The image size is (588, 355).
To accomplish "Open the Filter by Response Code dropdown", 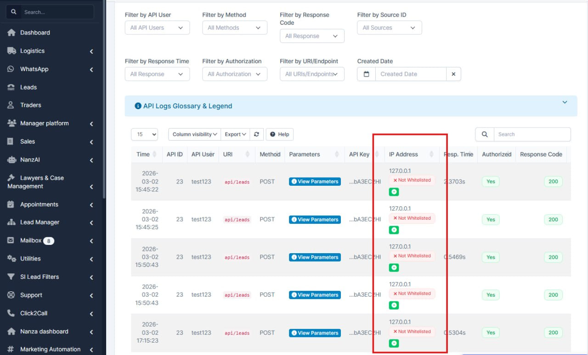I will tap(312, 36).
